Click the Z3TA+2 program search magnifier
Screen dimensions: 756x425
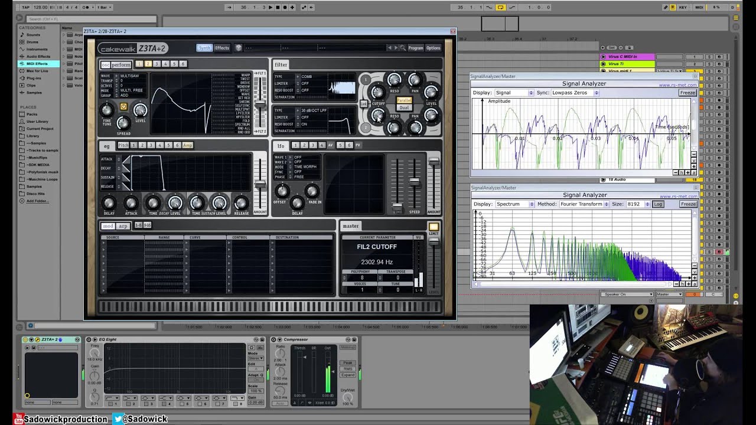click(403, 48)
